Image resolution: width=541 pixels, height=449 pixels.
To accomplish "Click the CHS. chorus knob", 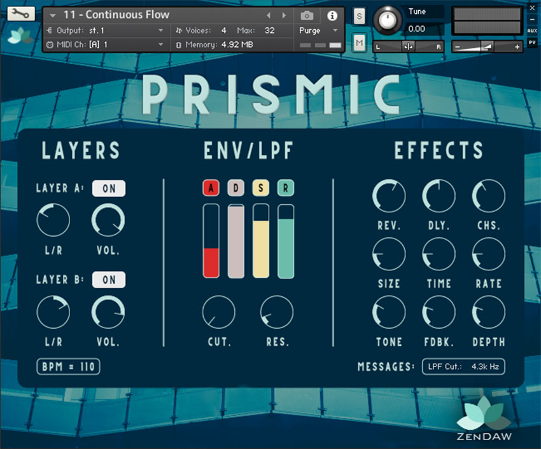I will [489, 195].
